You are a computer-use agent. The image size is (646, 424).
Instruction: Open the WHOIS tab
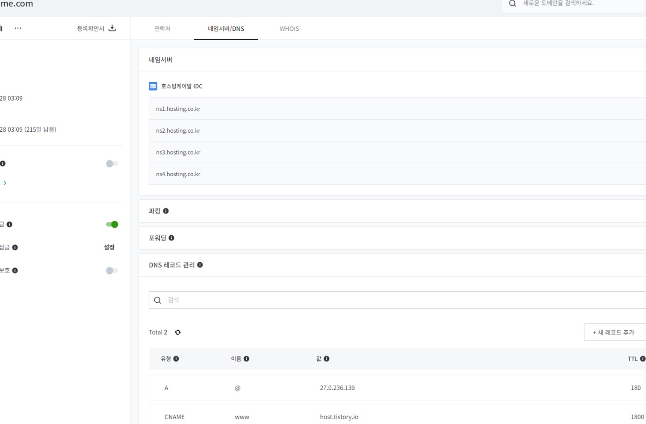click(x=289, y=29)
